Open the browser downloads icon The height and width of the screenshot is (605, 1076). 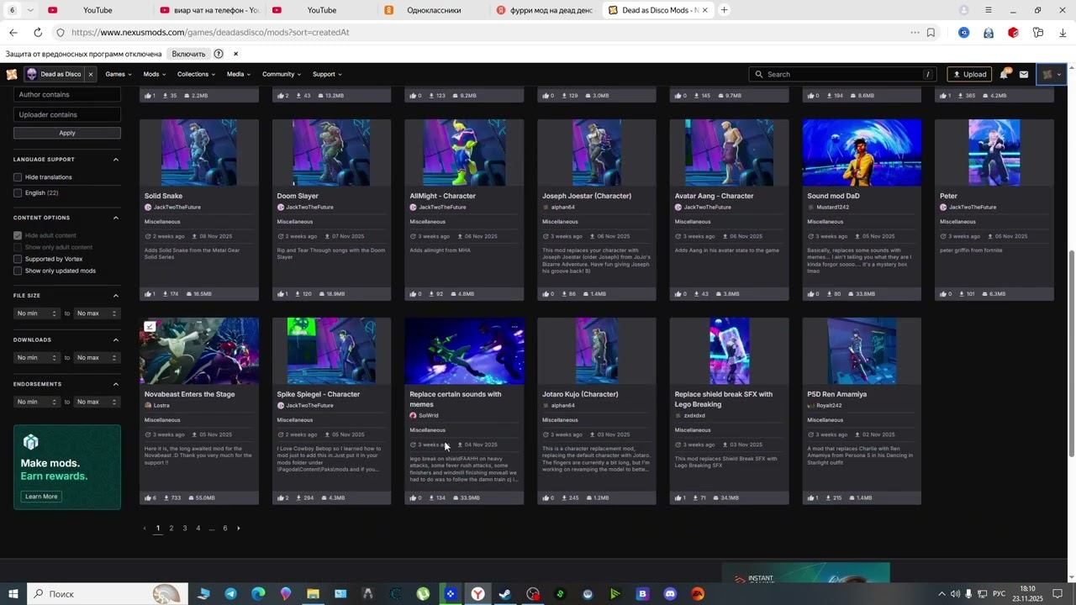click(1063, 33)
